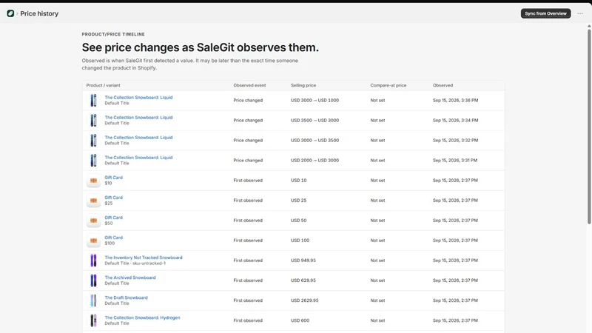
Task: Open the Gift Card $100 link
Action: 114,238
